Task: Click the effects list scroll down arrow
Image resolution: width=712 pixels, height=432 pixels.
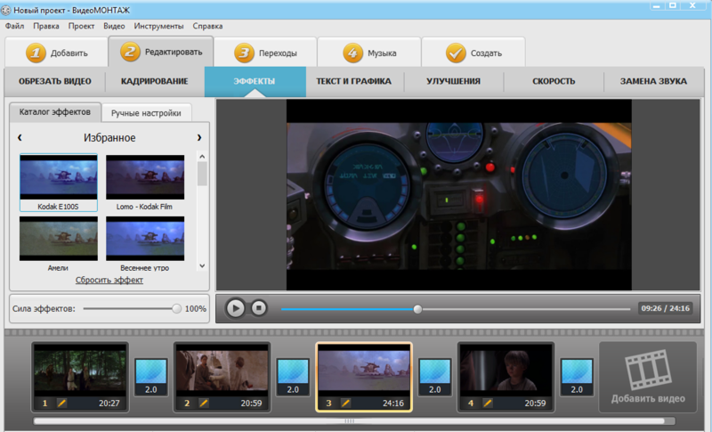Action: (x=202, y=265)
